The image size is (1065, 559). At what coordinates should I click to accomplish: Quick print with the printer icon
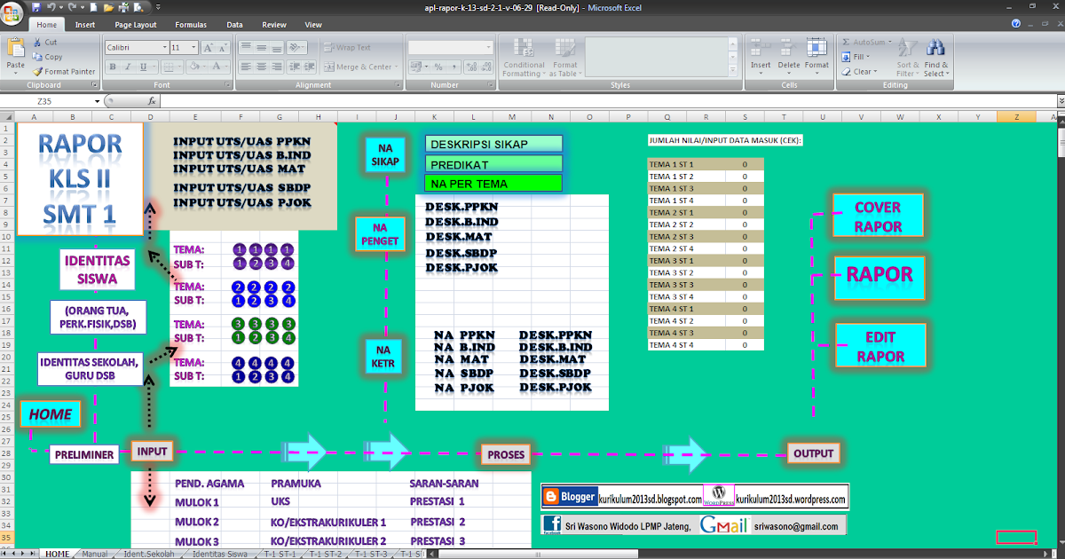click(122, 7)
